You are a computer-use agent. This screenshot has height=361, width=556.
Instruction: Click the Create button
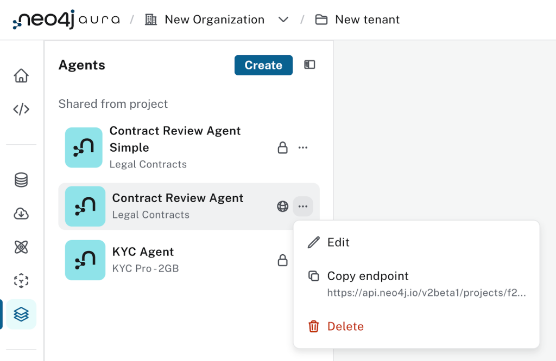pos(263,65)
